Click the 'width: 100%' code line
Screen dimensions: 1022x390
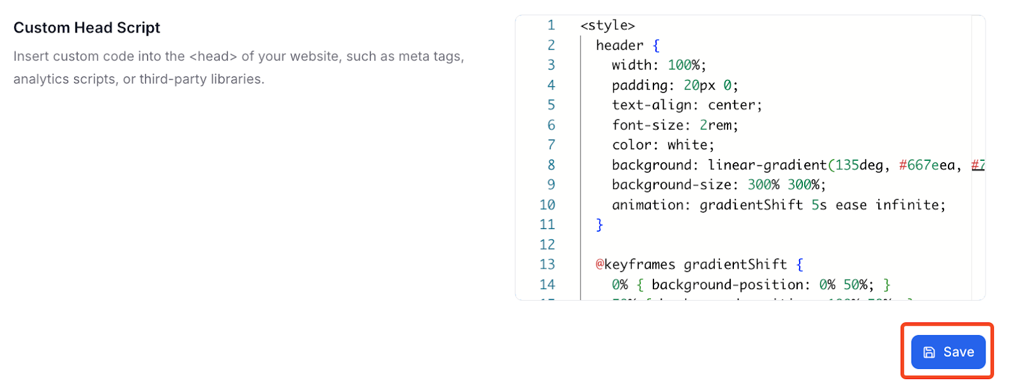pyautogui.click(x=659, y=65)
